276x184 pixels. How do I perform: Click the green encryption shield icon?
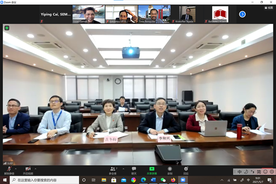point(7,28)
